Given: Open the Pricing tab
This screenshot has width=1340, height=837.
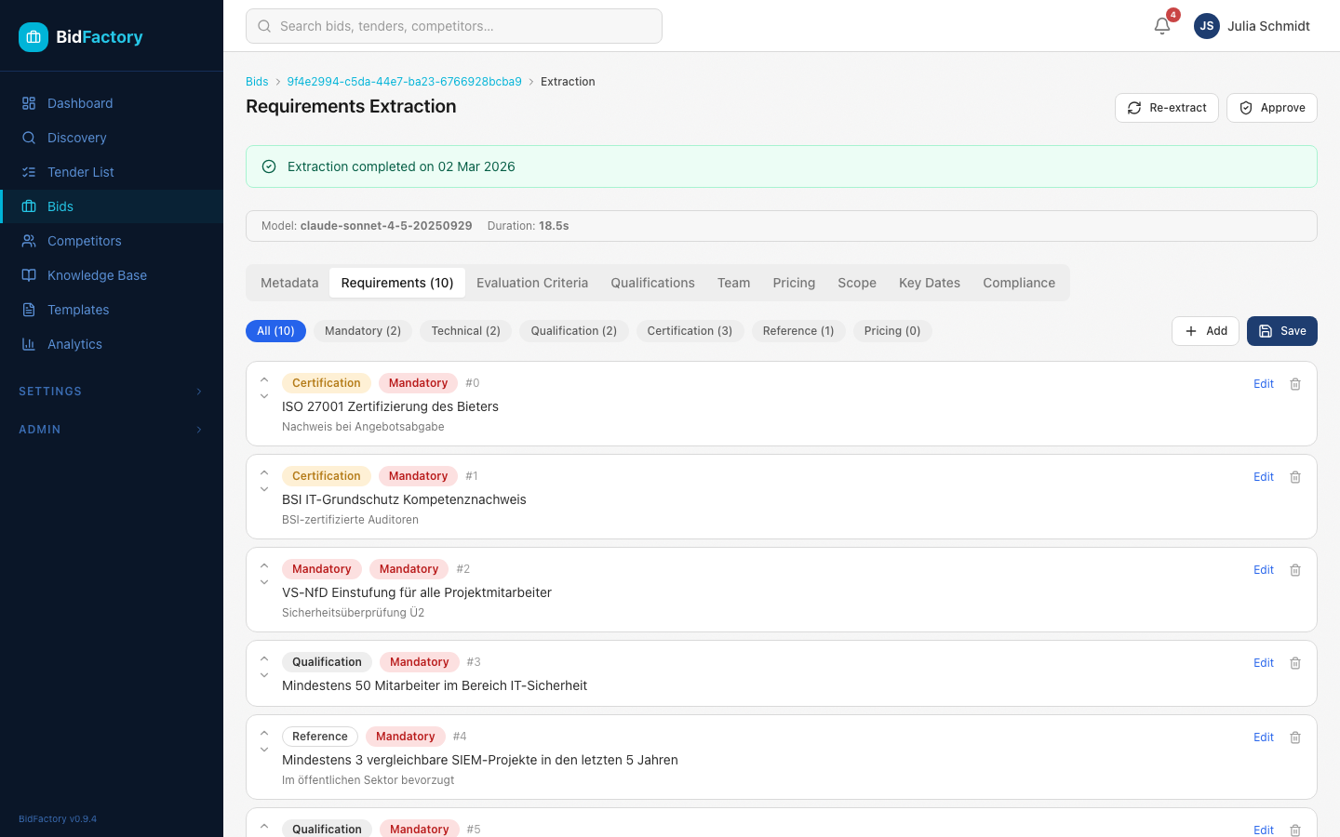Looking at the screenshot, I should tap(794, 283).
